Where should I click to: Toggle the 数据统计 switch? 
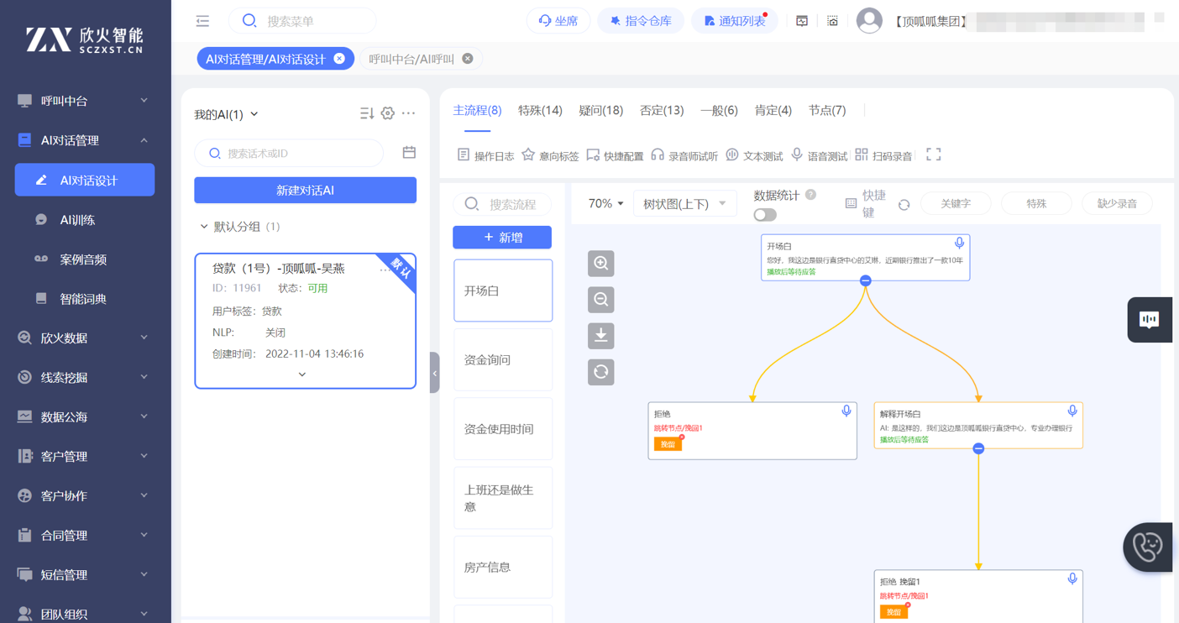tap(764, 215)
